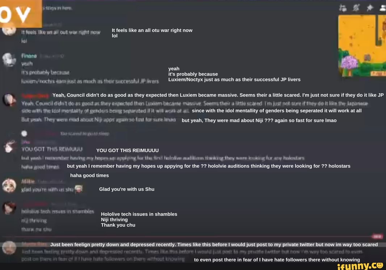Click avatar beside 'Just been feeling' message
The image size is (386, 270).
tap(9, 247)
